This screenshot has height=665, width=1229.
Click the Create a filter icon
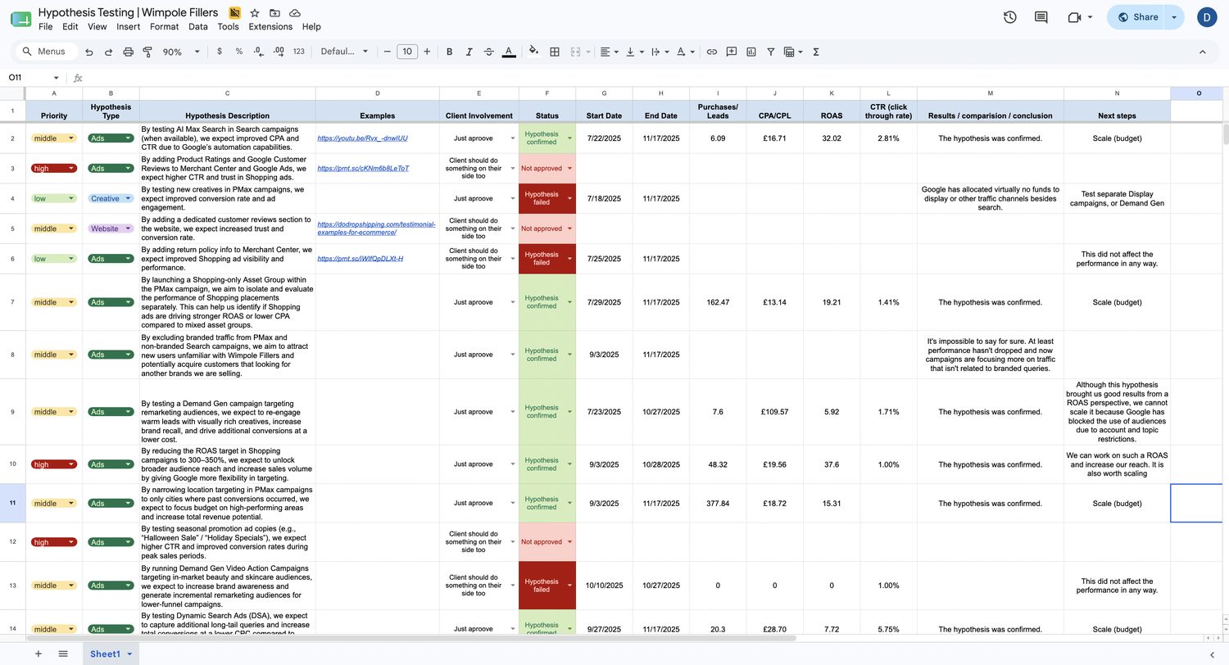coord(771,52)
